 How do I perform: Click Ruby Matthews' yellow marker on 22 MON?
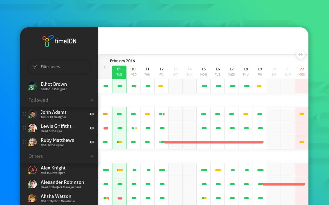pyautogui.click(x=302, y=142)
